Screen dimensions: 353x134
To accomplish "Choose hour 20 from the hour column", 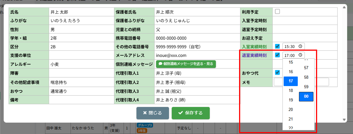I will (x=291, y=110).
